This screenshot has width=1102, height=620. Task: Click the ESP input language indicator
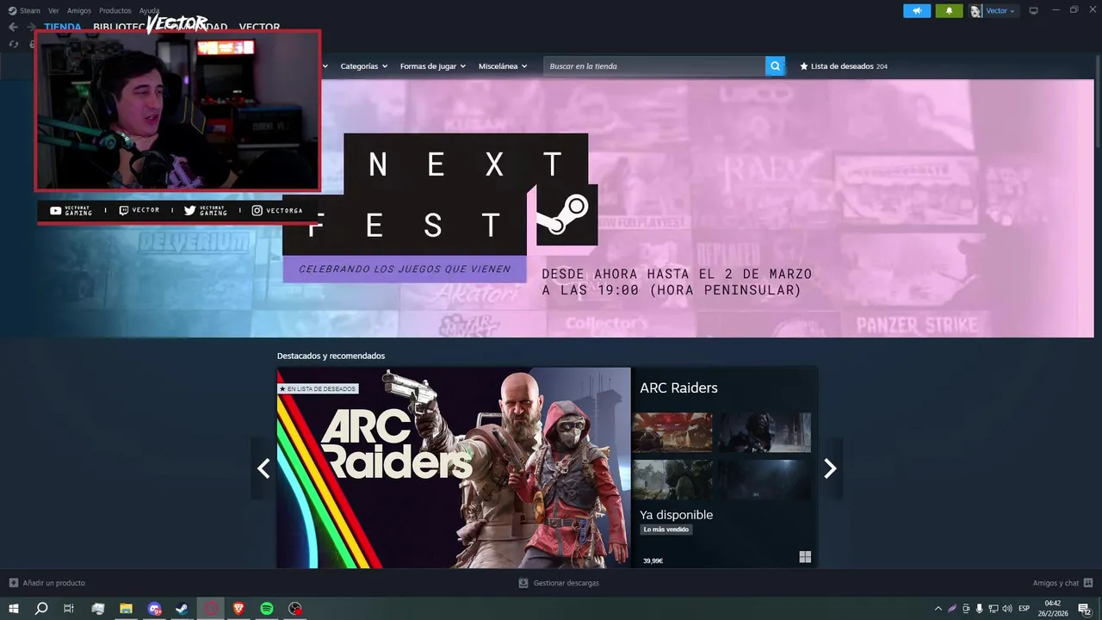point(1025,609)
